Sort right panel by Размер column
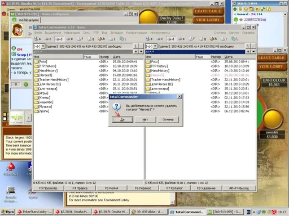This screenshot has height=216, width=289. tap(217, 57)
